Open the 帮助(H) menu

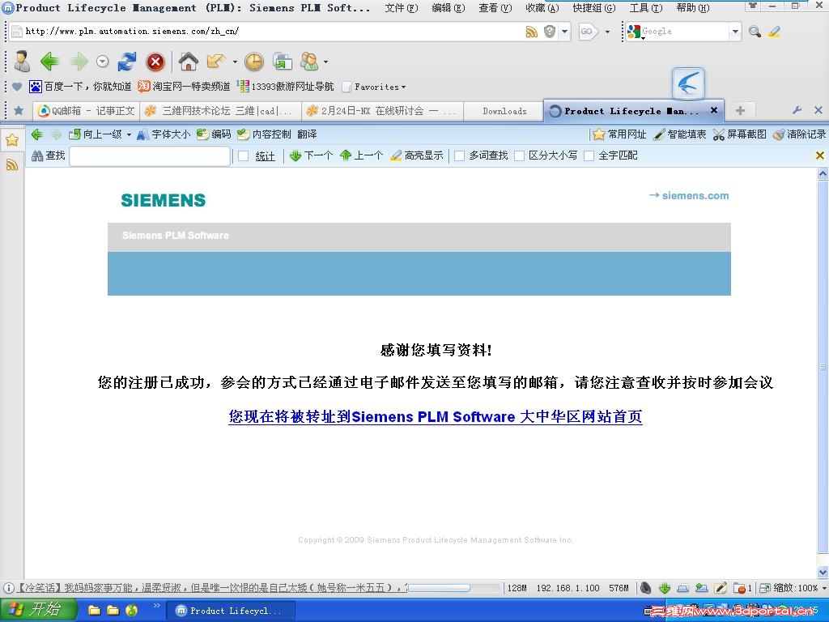[x=693, y=8]
